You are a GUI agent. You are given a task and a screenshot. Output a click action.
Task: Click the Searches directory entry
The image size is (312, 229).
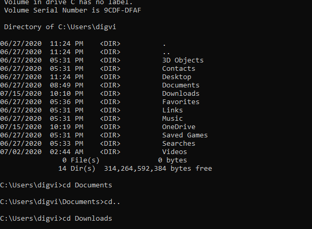tap(178, 143)
